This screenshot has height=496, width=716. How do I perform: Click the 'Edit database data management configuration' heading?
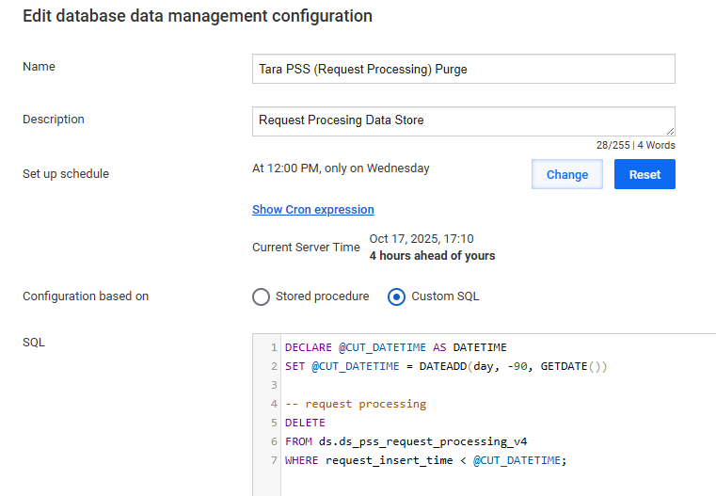(x=198, y=16)
